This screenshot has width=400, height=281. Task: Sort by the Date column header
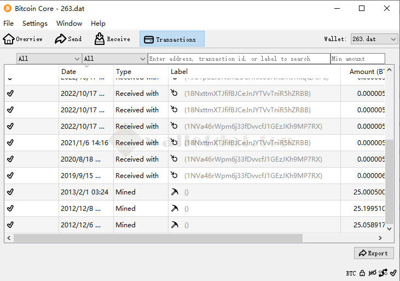point(69,72)
